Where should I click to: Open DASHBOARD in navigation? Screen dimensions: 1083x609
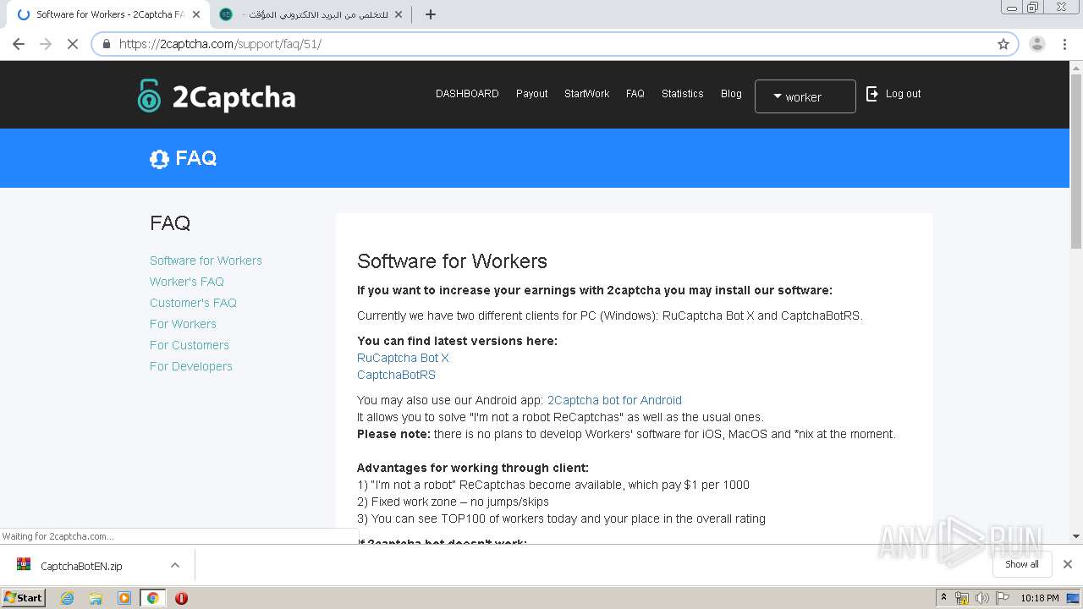pyautogui.click(x=467, y=94)
